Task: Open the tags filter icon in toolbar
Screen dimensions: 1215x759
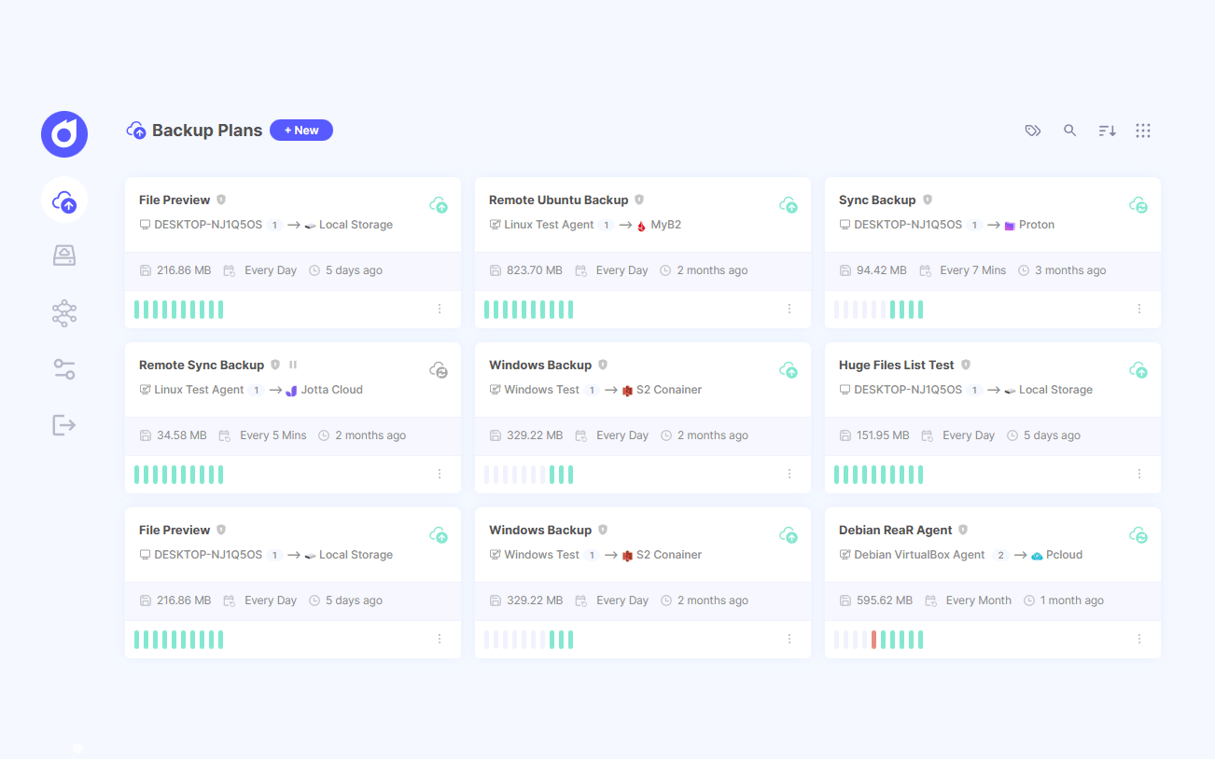Action: click(1033, 131)
